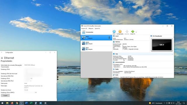Open the Máquina menu

(91, 29)
